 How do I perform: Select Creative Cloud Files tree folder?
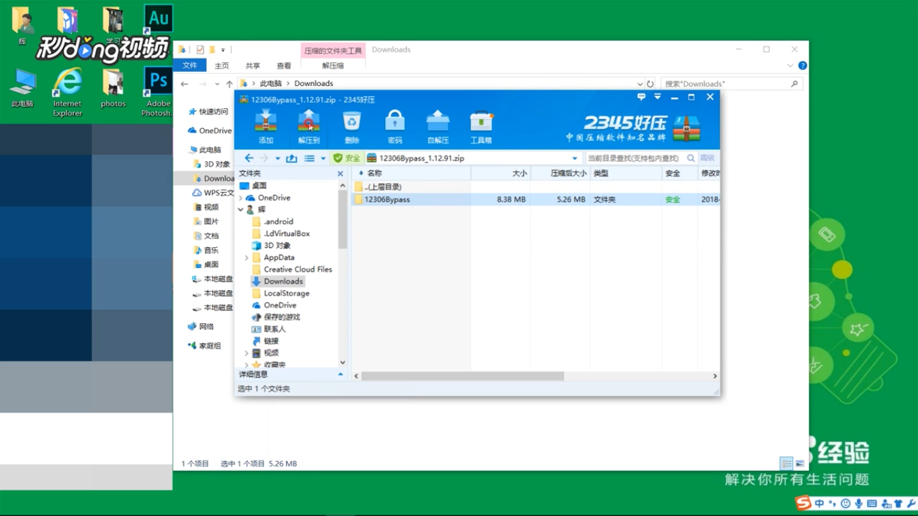click(x=292, y=269)
